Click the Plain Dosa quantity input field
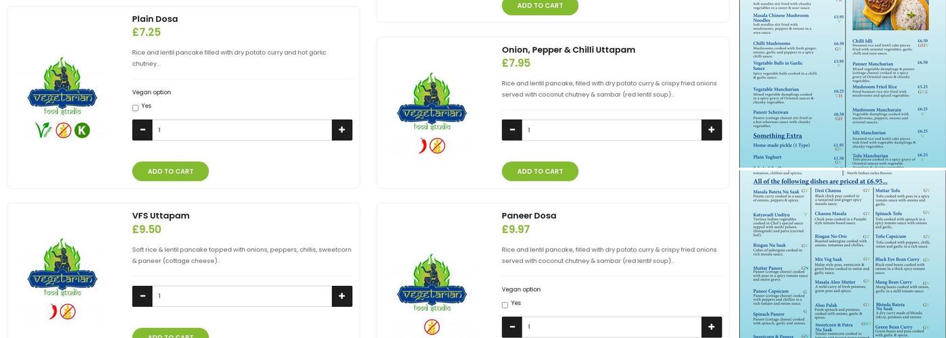 (242, 130)
